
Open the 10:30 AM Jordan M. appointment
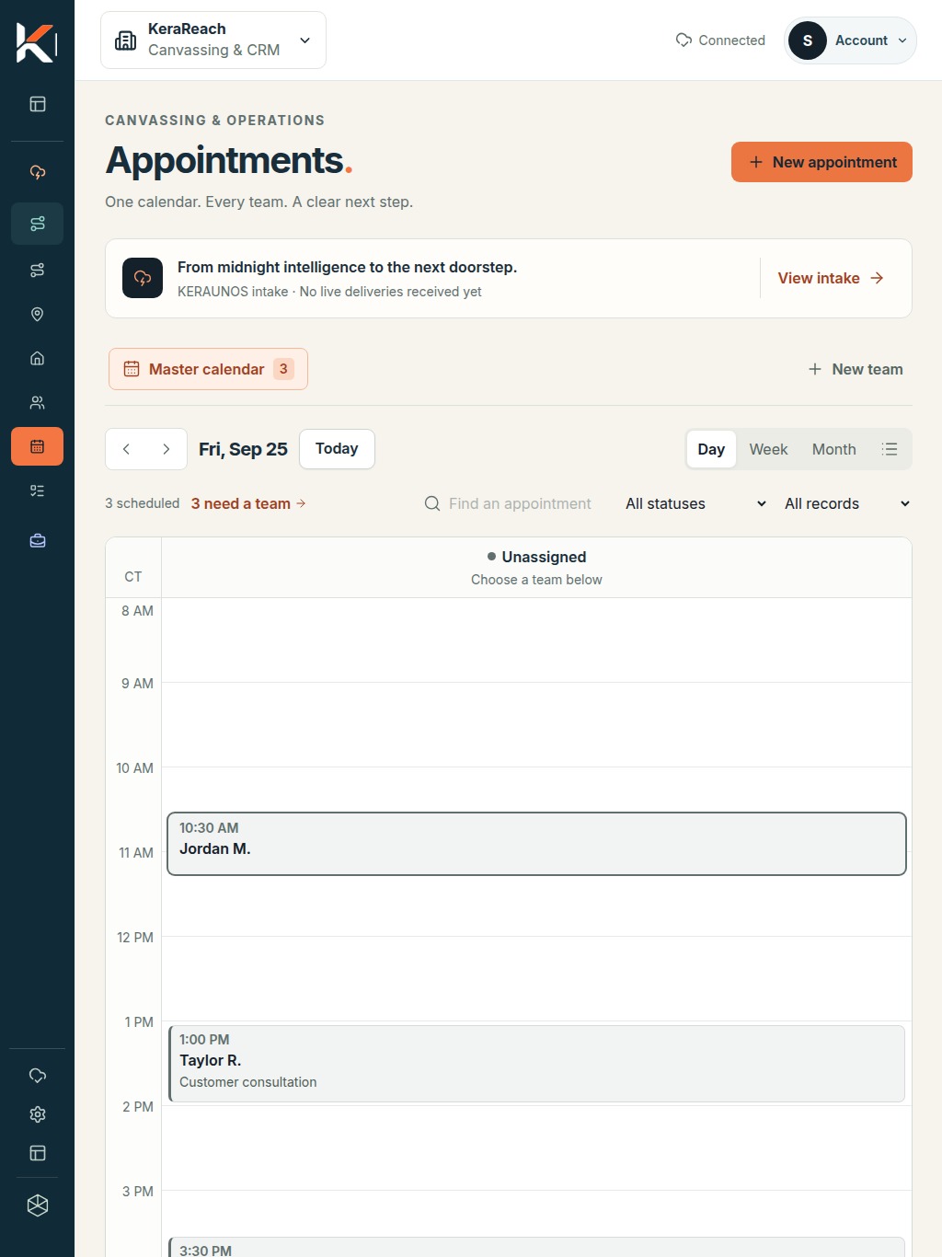pos(536,844)
